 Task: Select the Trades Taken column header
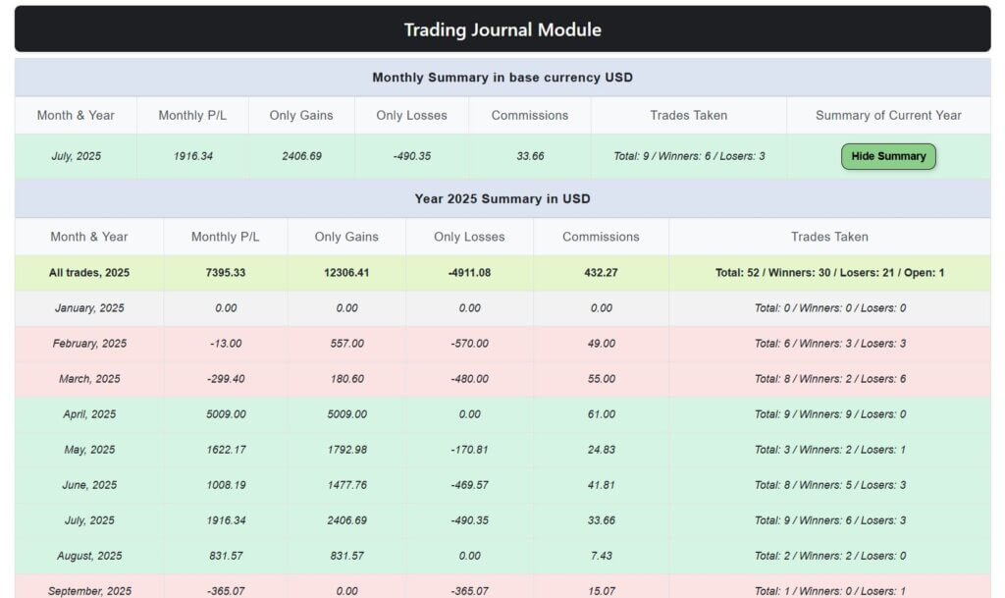click(x=688, y=115)
